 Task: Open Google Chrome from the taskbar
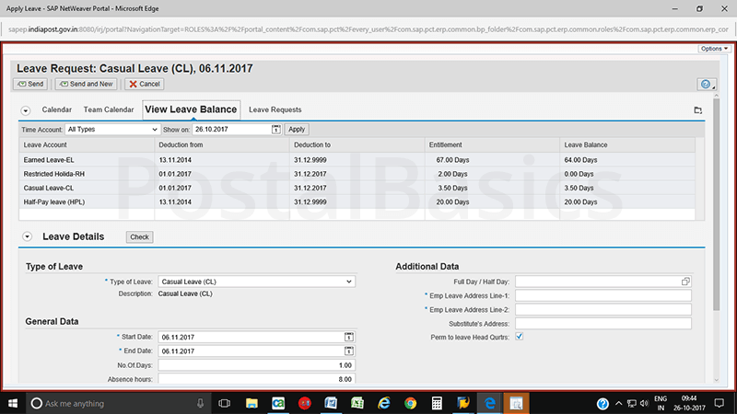(x=411, y=403)
